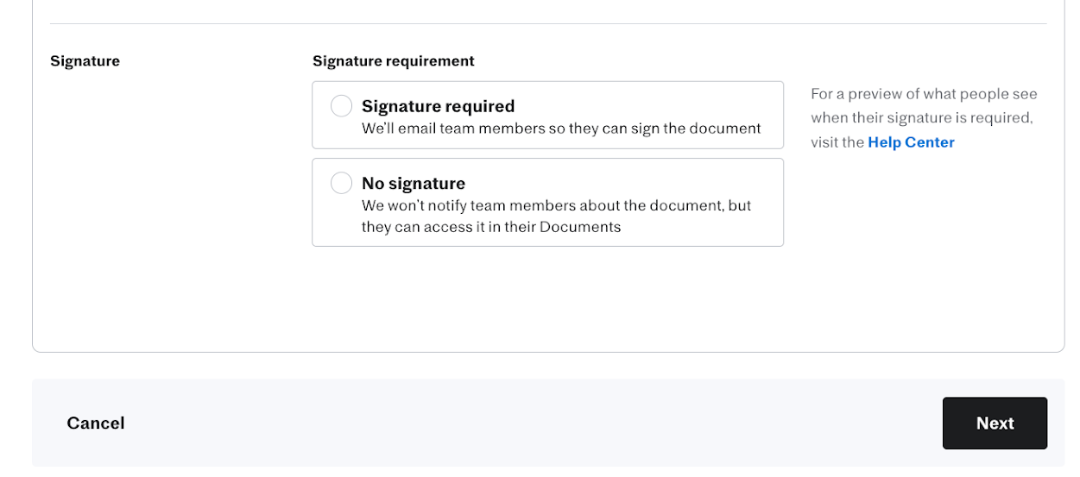Click the divider line above Signature section
Viewport: 1080px width, 477px height.
(547, 23)
